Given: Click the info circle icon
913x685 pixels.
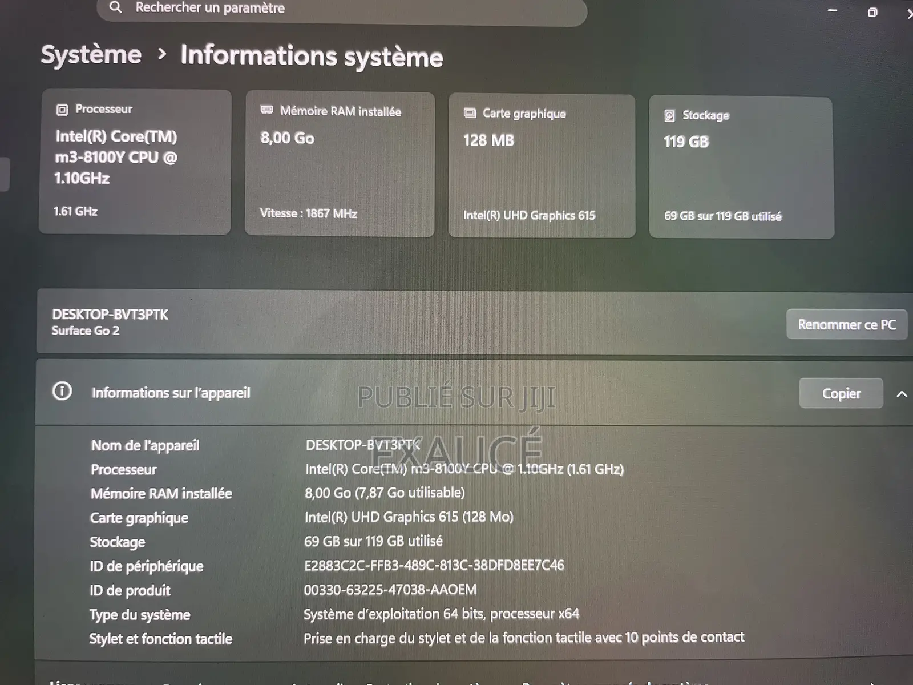Looking at the screenshot, I should [62, 392].
